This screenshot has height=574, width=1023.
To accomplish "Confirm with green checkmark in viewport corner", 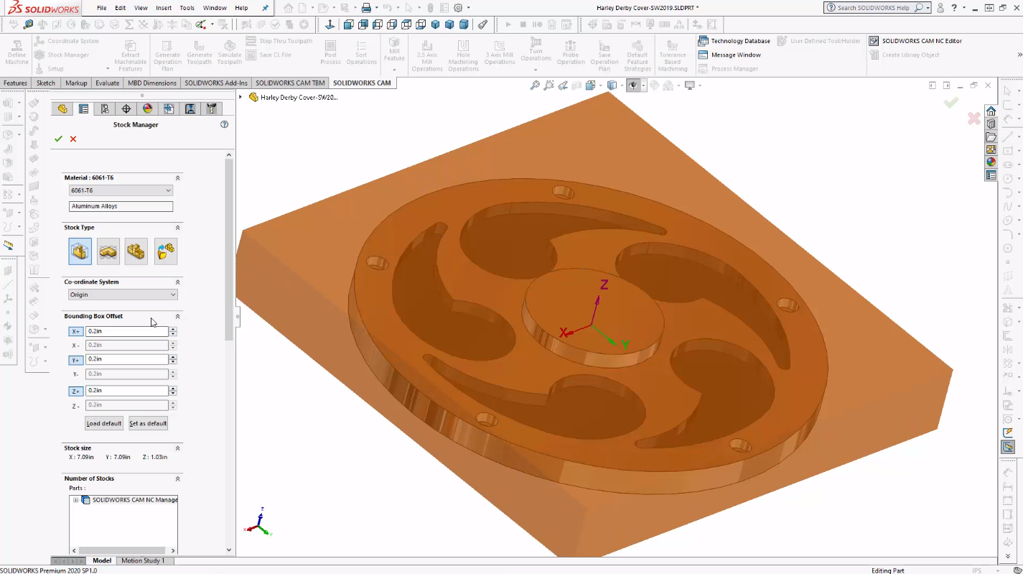I will 951,103.
